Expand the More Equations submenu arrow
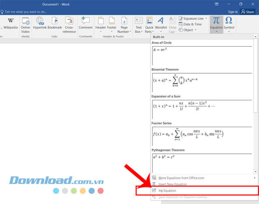 tap(255, 178)
